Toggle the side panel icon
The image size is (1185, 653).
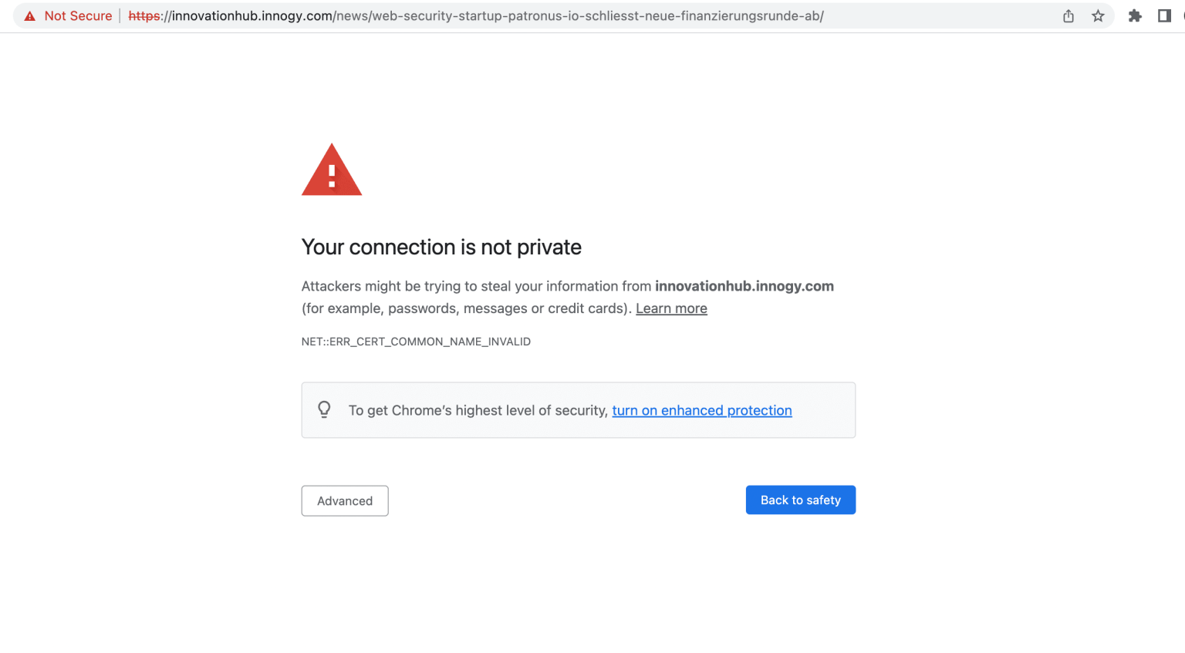click(1164, 16)
